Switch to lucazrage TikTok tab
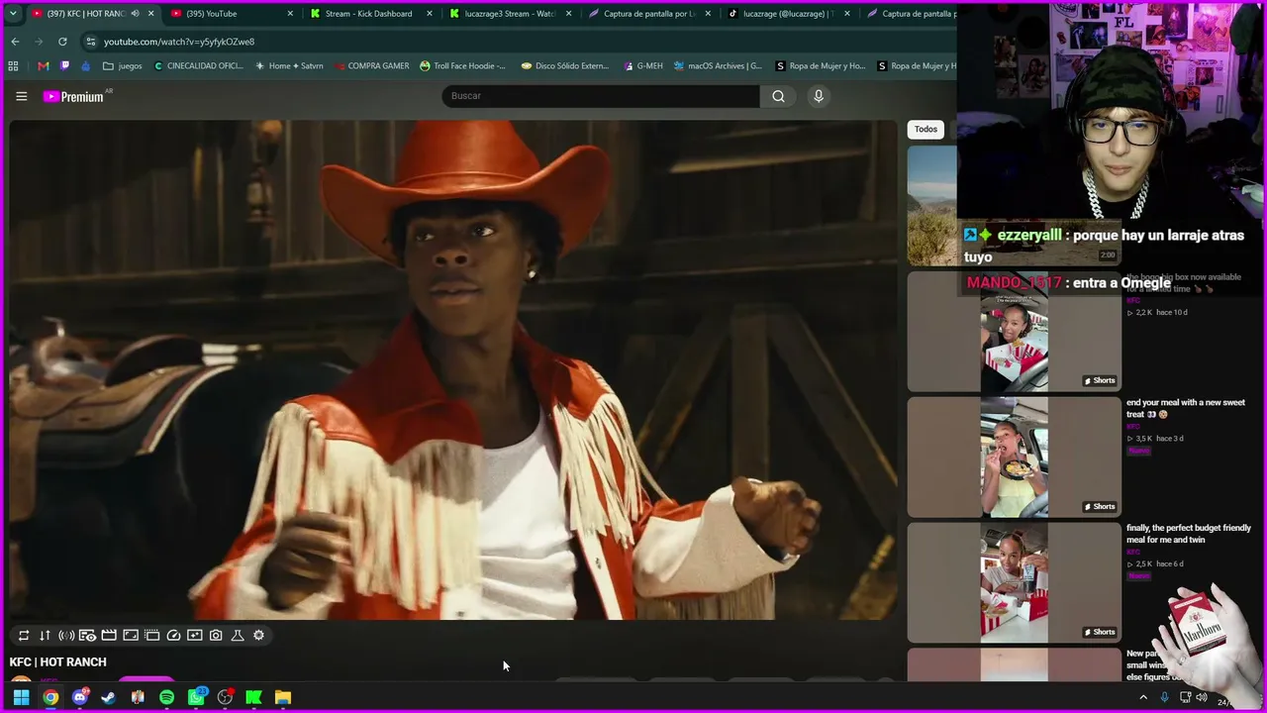The height and width of the screenshot is (713, 1267). pos(788,14)
